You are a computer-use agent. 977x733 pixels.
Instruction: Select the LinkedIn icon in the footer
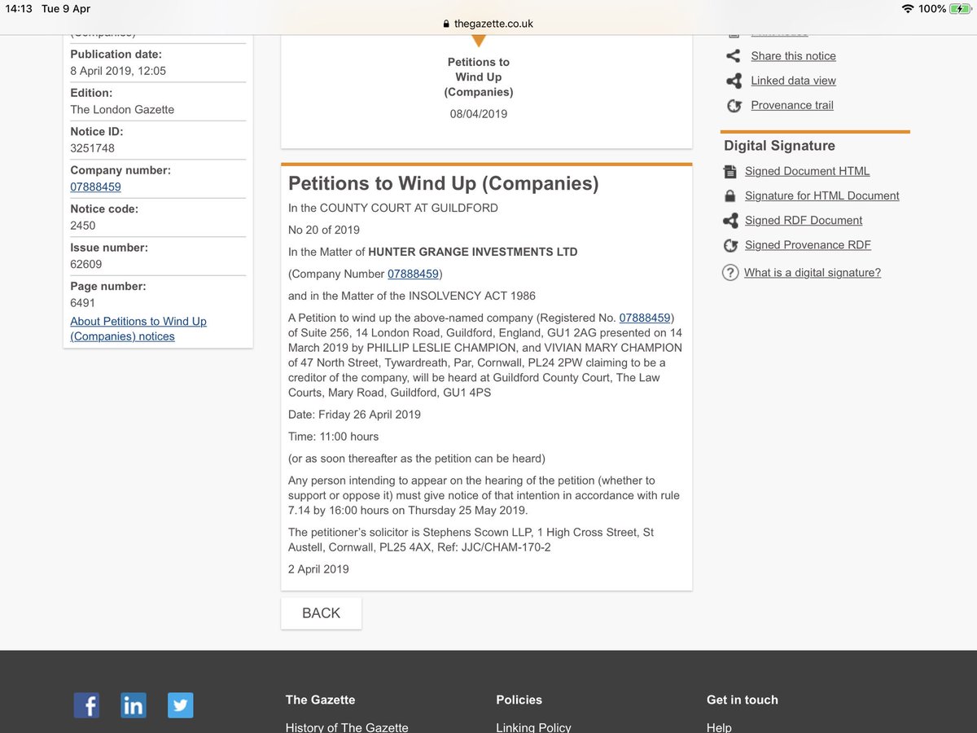click(133, 705)
